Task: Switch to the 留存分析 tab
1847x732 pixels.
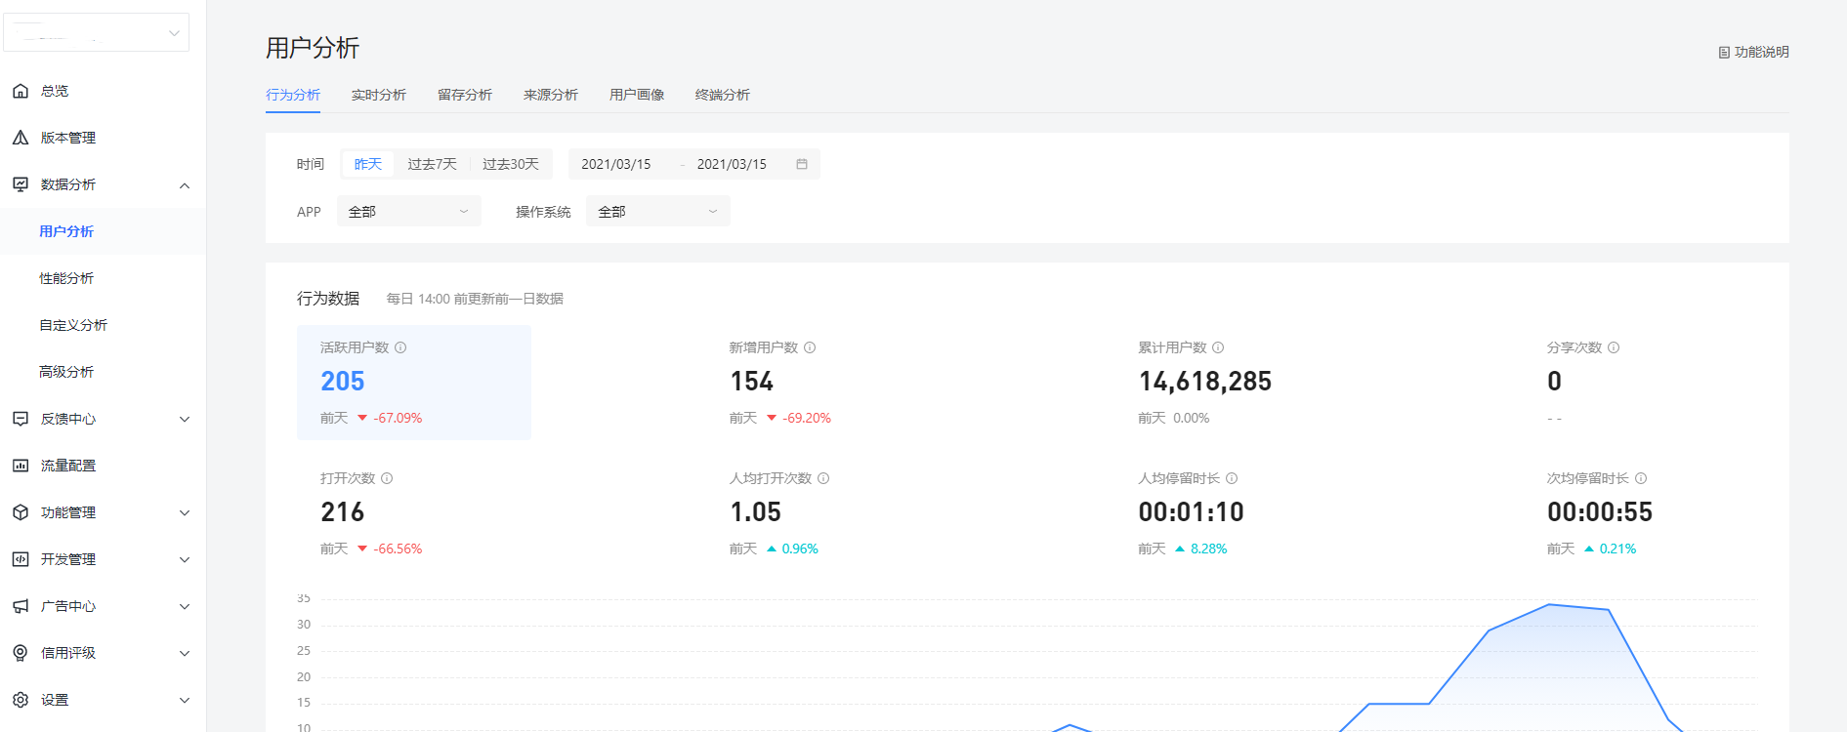Action: (465, 95)
